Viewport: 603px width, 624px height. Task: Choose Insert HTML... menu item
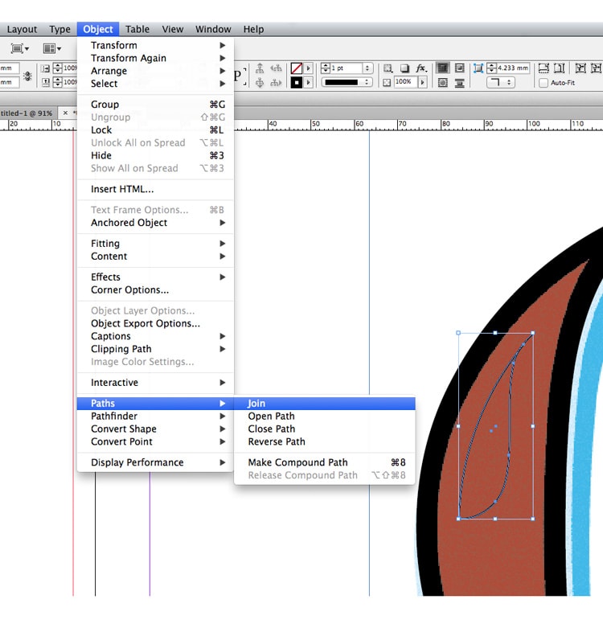155,189
